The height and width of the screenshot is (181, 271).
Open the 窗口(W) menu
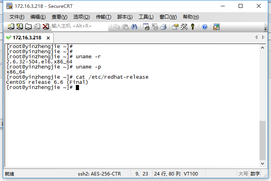pos(168,17)
